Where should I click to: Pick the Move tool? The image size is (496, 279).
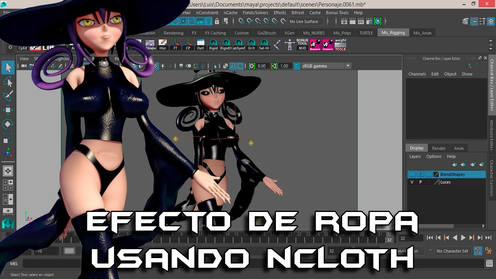pyautogui.click(x=8, y=110)
